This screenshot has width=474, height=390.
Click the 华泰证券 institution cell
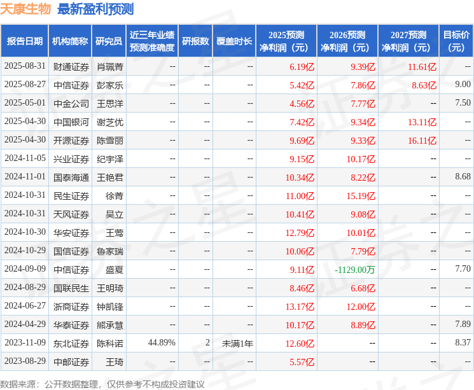(x=71, y=325)
